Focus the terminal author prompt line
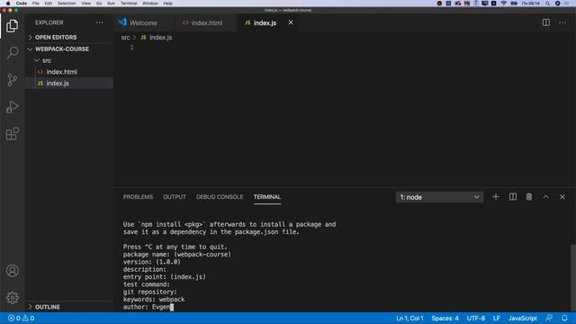This screenshot has height=324, width=576. click(148, 307)
